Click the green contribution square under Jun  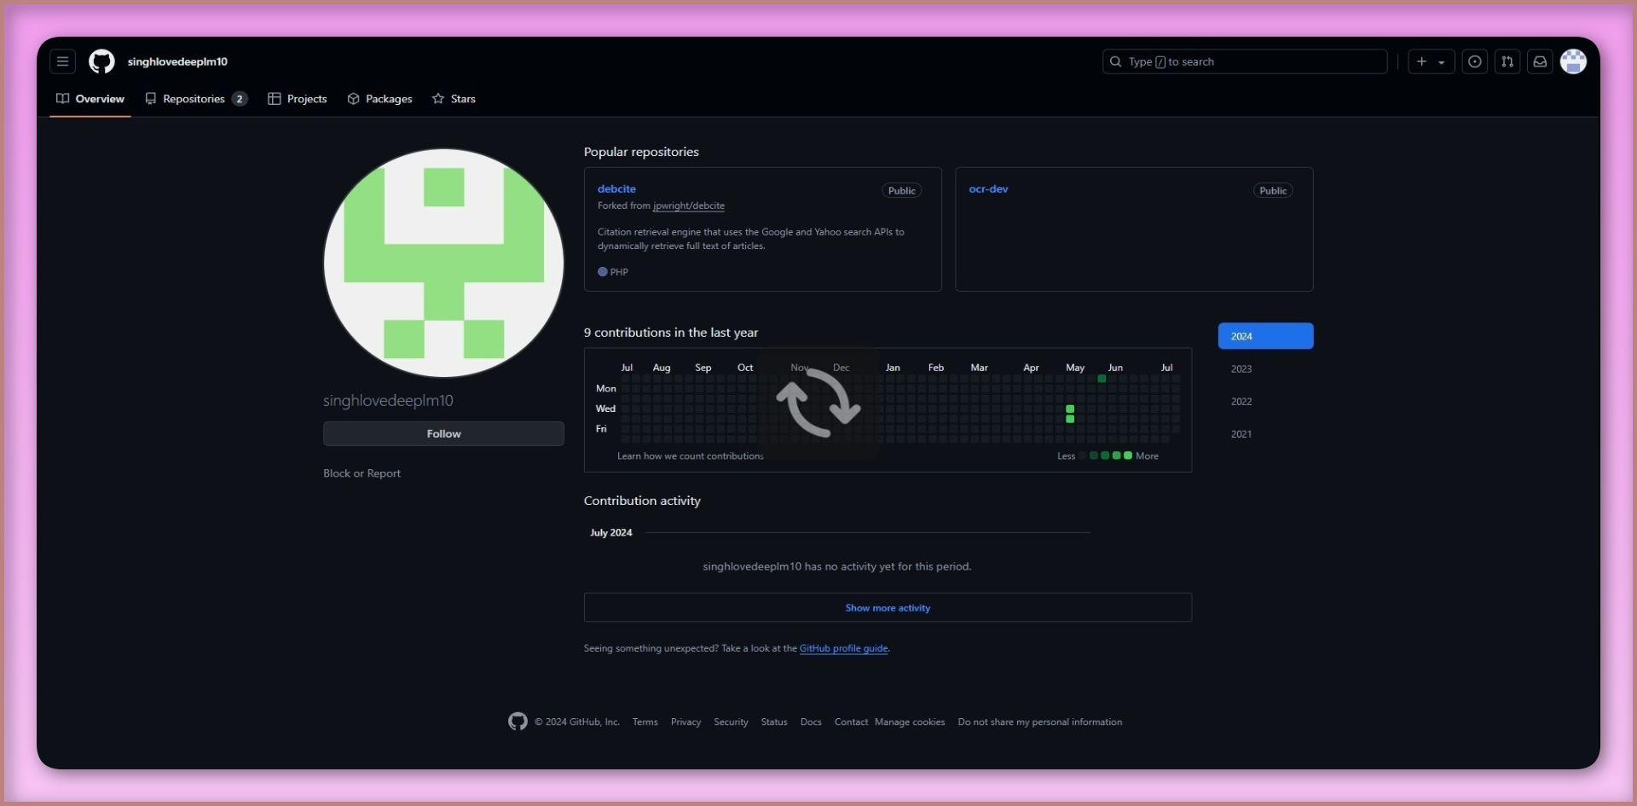1102,379
